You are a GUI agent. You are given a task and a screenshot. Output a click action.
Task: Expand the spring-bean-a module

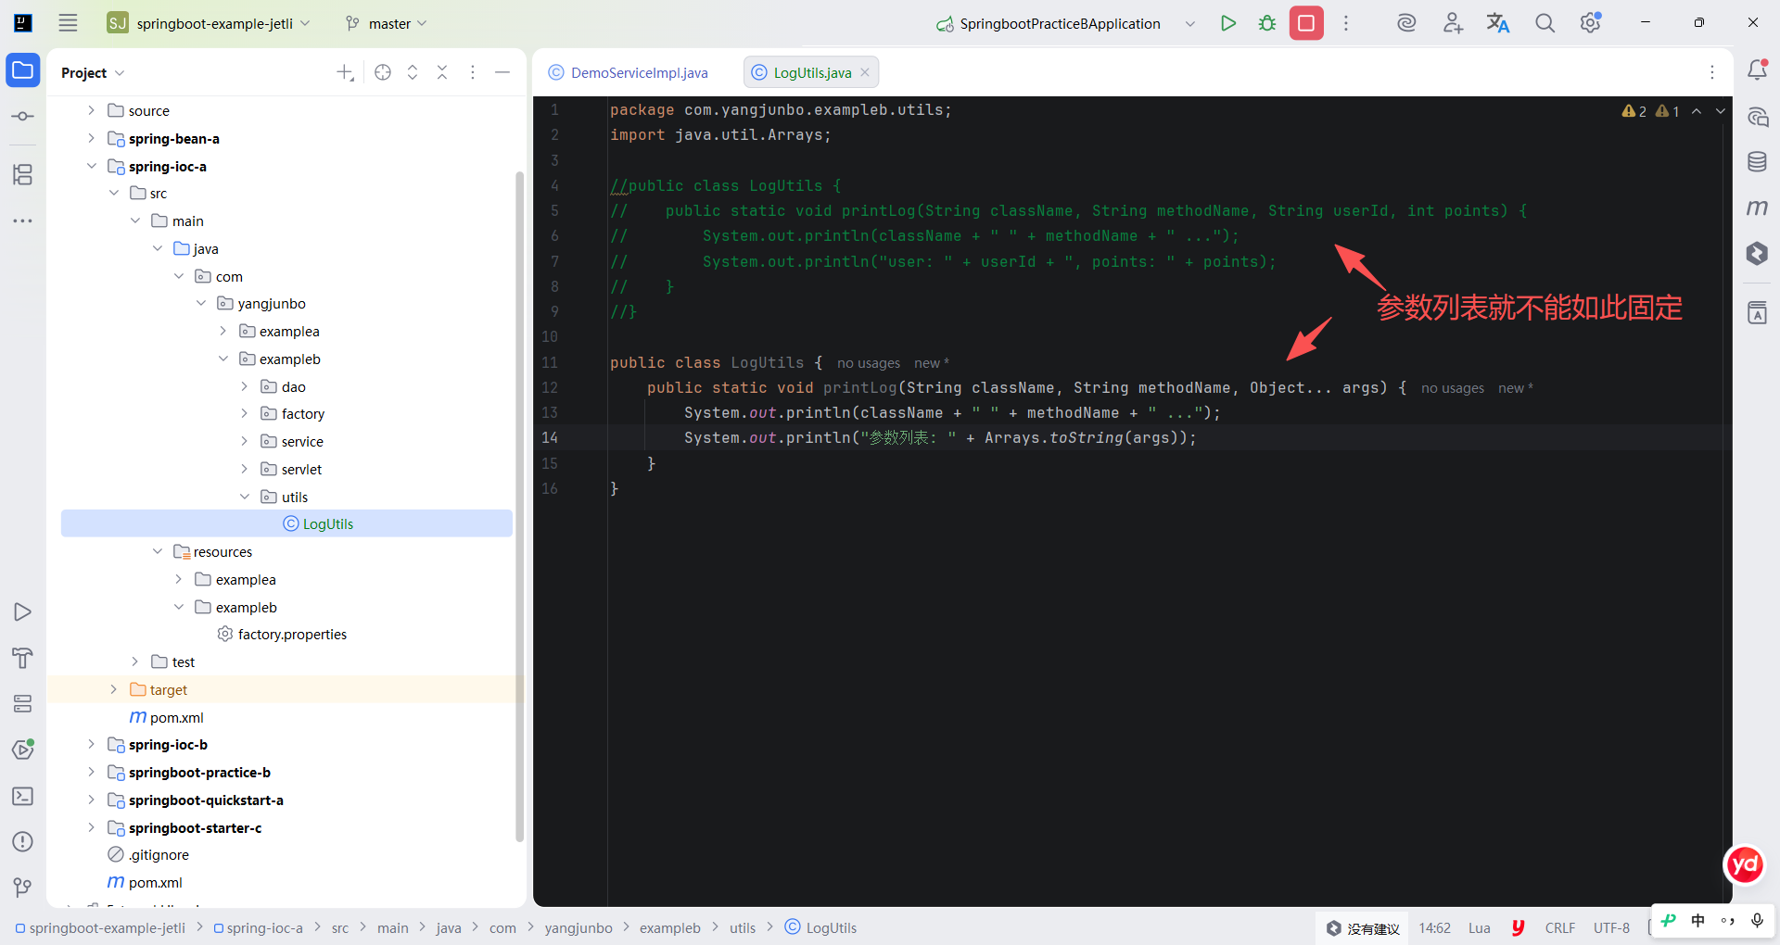(x=91, y=138)
